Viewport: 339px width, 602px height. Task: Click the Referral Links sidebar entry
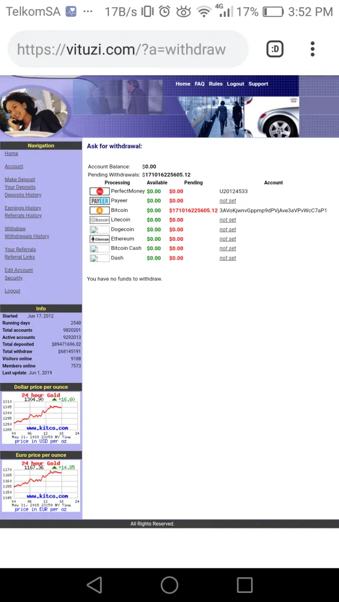tap(20, 257)
